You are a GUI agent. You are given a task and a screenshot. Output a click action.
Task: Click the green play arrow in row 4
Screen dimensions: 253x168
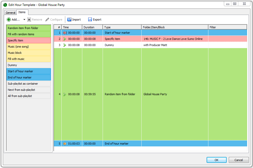click(65, 94)
